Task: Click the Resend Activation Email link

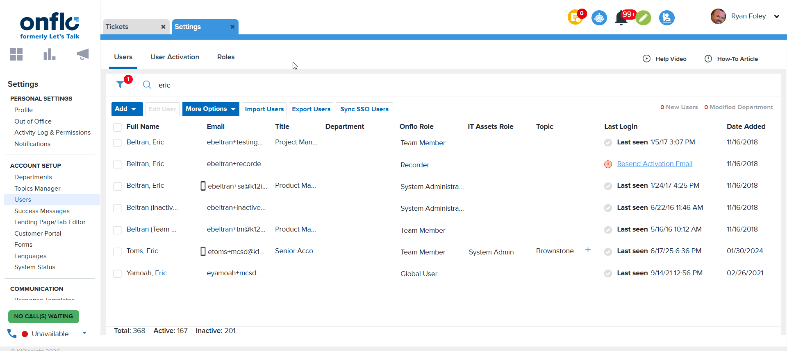Action: (x=654, y=164)
